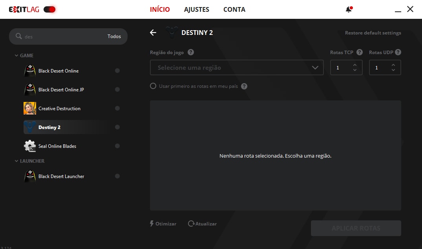
Task: Open the CONTA tab
Action: point(234,9)
